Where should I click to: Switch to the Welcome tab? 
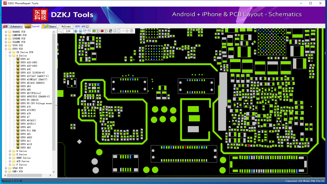coord(66,27)
